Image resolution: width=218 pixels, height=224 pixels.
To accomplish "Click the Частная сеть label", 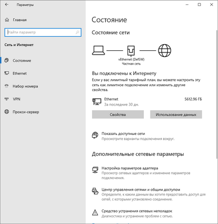I will 131,64.
